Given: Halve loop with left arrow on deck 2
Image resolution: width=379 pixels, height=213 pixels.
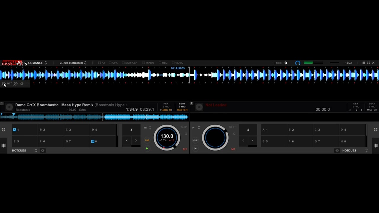Looking at the screenshot, I should 243,141.
